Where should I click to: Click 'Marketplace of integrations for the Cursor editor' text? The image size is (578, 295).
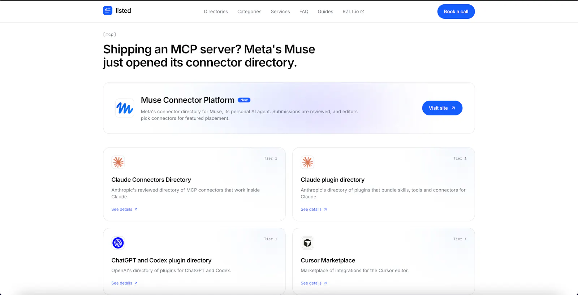tap(354, 270)
